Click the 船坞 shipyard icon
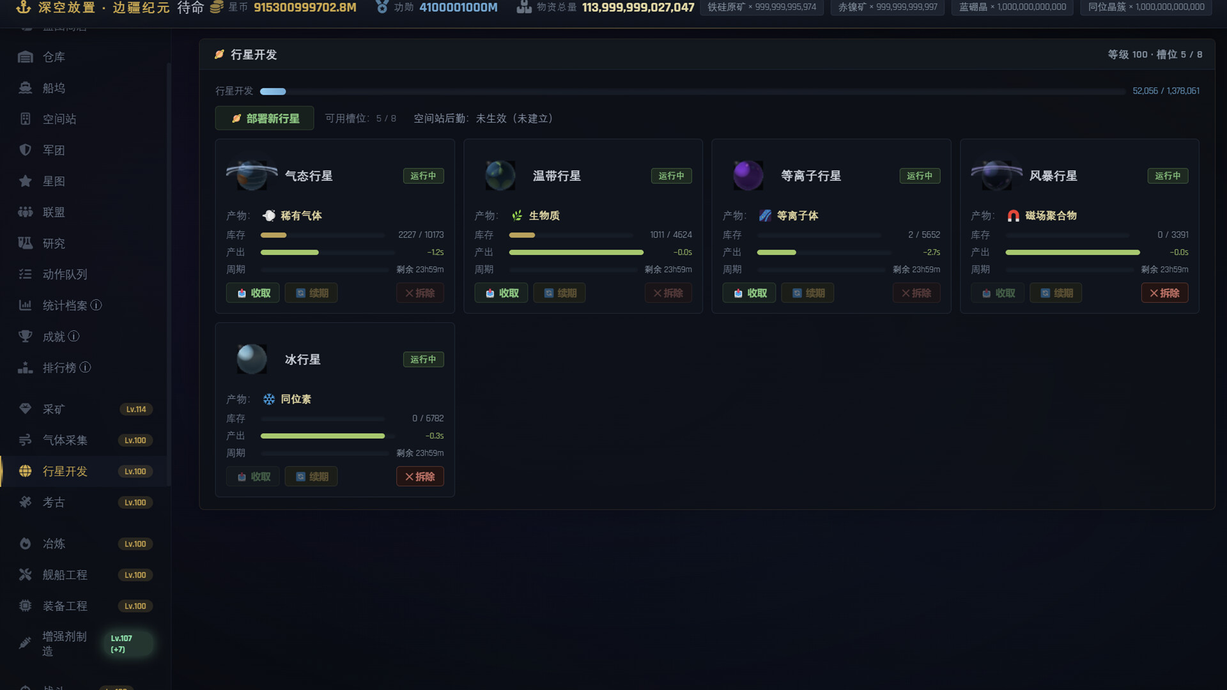Image resolution: width=1227 pixels, height=690 pixels. pyautogui.click(x=25, y=88)
